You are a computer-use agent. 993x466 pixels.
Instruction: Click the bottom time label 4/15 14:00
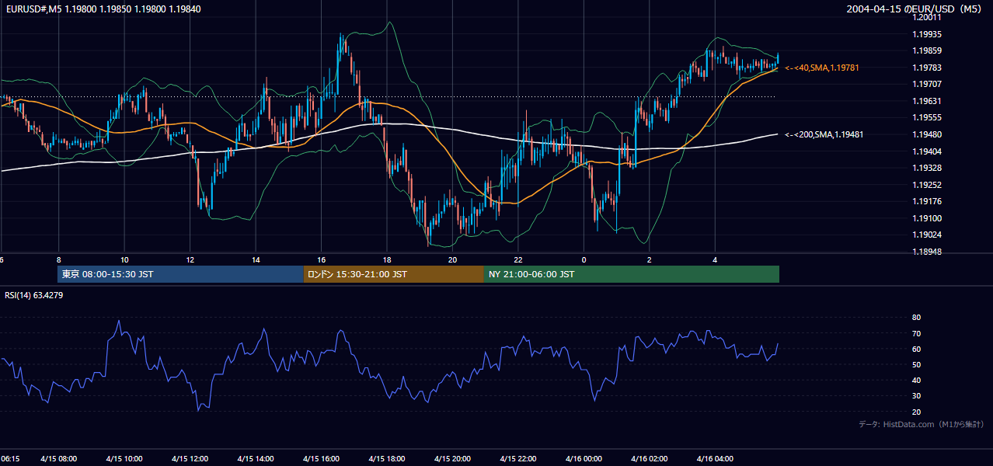point(256,459)
